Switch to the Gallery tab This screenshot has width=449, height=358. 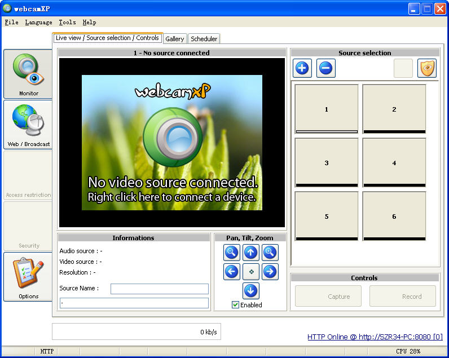pos(175,39)
